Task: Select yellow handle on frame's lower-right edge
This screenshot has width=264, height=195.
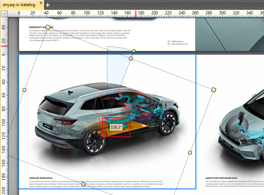Action: tap(190, 153)
